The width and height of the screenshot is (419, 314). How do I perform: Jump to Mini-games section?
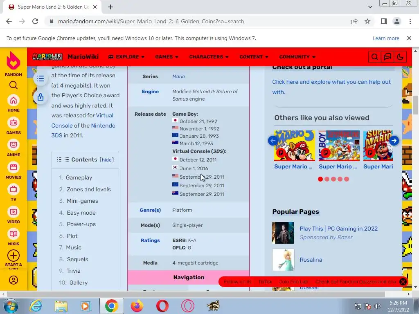[x=82, y=201]
